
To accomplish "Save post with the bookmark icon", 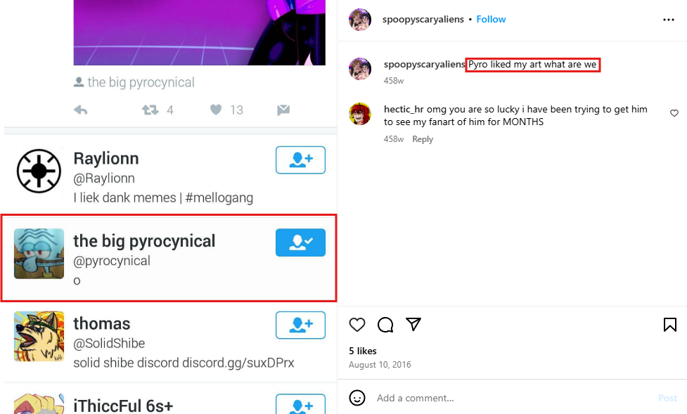I will (670, 324).
